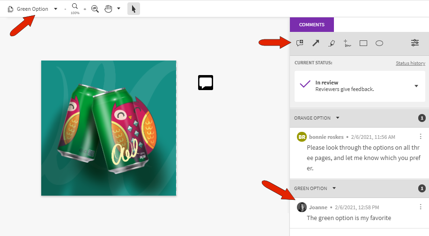Click the 2/6/2021, 12:58 PM timestamp

357,207
